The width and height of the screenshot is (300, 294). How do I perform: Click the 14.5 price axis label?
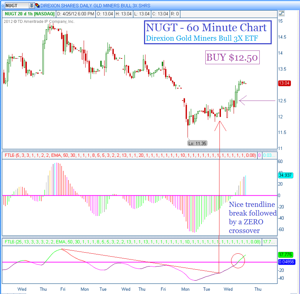(282, 37)
